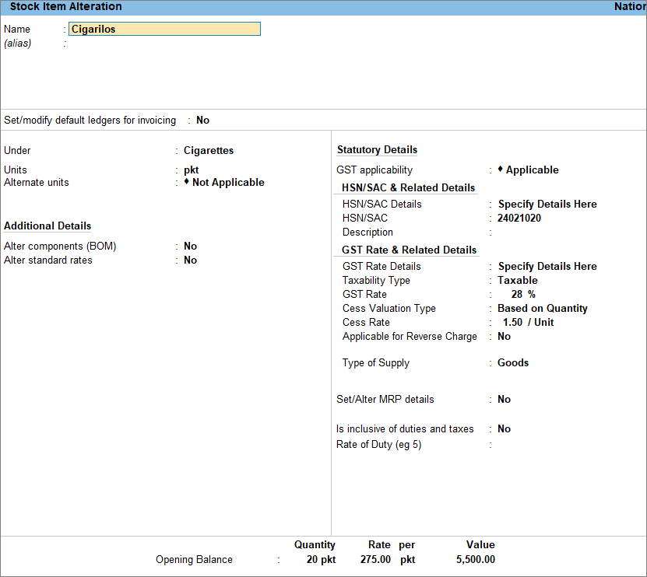647x577 pixels.
Task: Click Opening Balance value 5,500.00
Action: [x=476, y=560]
